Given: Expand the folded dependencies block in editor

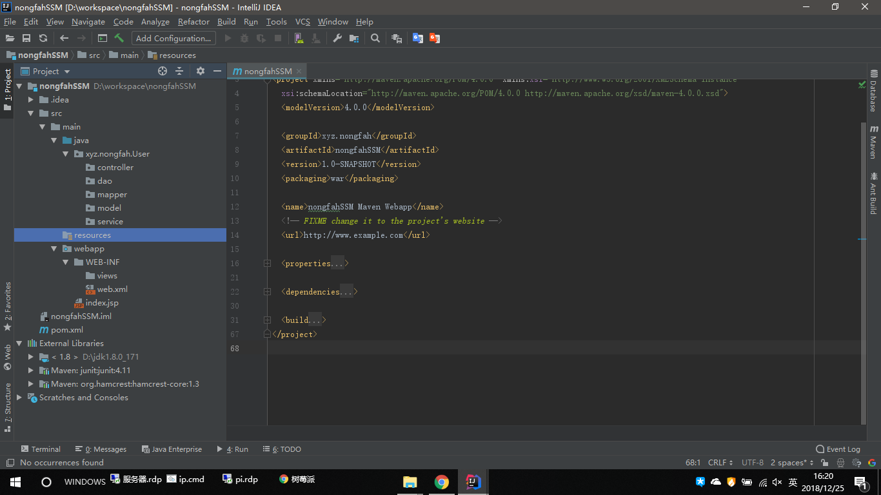Looking at the screenshot, I should (267, 292).
